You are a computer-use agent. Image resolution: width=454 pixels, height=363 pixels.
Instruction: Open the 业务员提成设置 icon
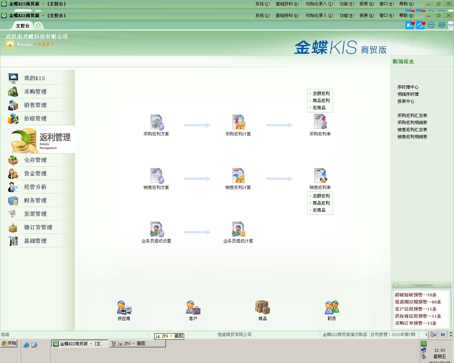pyautogui.click(x=156, y=229)
